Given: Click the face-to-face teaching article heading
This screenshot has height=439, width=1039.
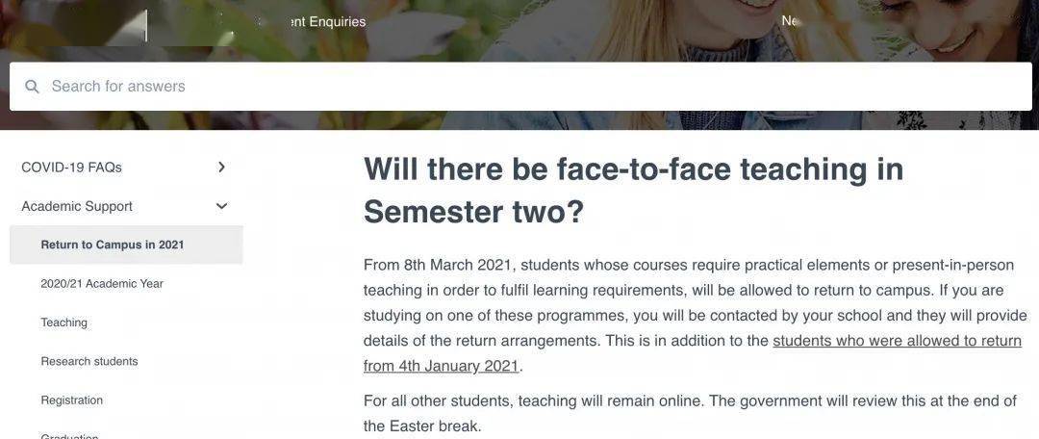Looking at the screenshot, I should (633, 191).
